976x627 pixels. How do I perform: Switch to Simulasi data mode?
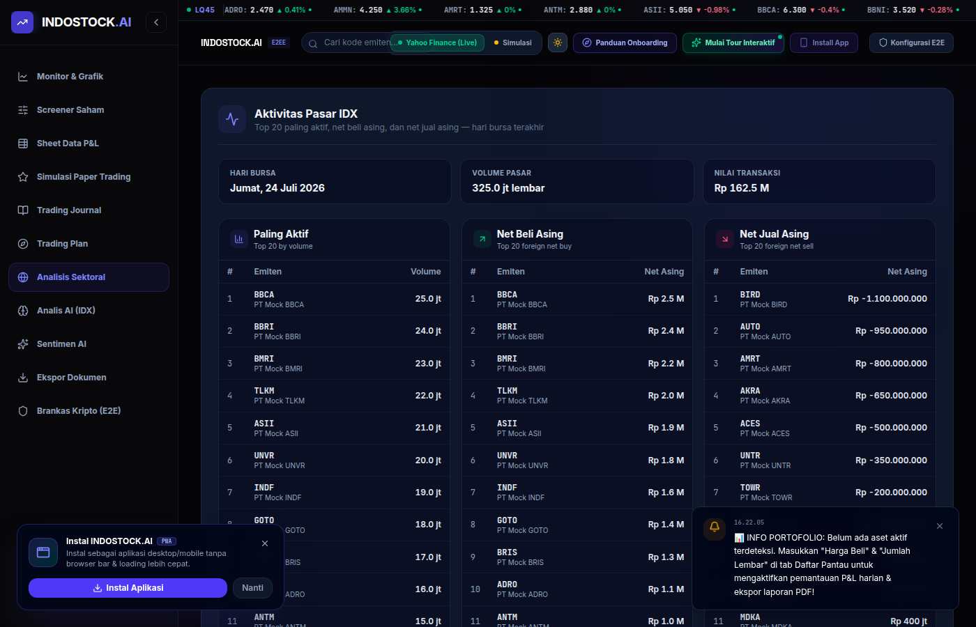(513, 42)
